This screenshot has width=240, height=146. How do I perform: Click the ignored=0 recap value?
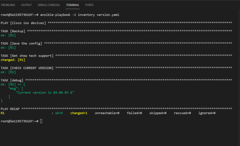point(207,113)
